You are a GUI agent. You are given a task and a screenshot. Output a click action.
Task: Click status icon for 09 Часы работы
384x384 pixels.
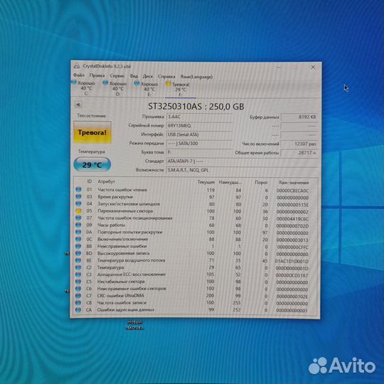(78, 225)
